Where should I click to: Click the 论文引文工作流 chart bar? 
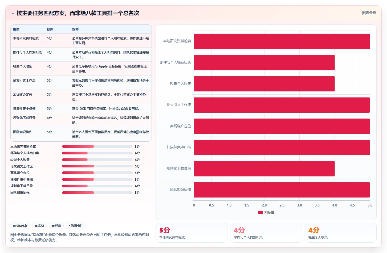(x=282, y=105)
